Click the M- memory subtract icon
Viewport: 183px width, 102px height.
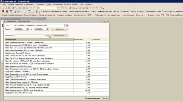pyautogui.click(x=97, y=8)
